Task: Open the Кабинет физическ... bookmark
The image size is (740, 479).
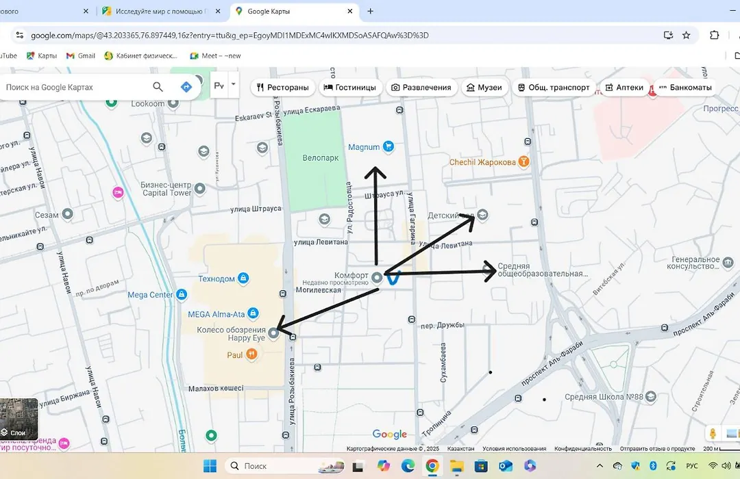Action: (140, 55)
